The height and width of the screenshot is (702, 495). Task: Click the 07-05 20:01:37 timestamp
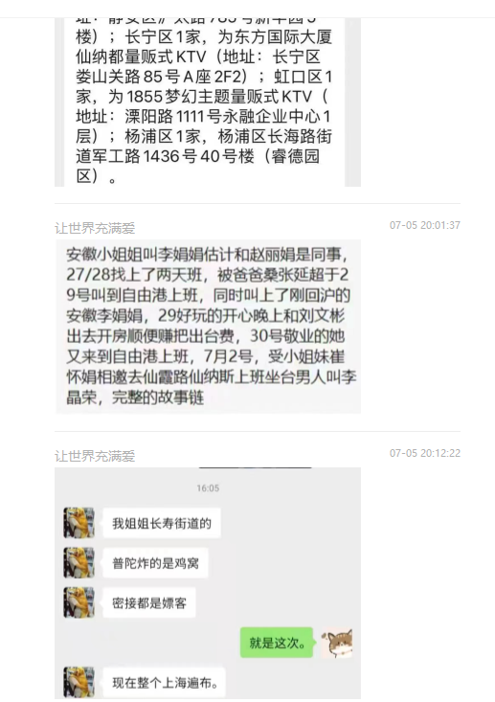pos(425,225)
